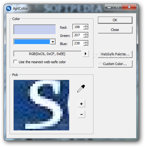Click the Red value field showing 198
Screen dimensions: 145x147
point(78,27)
